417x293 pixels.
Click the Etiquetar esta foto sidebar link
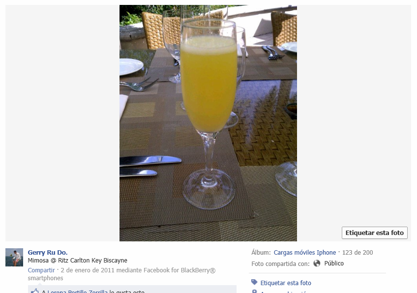(x=286, y=283)
